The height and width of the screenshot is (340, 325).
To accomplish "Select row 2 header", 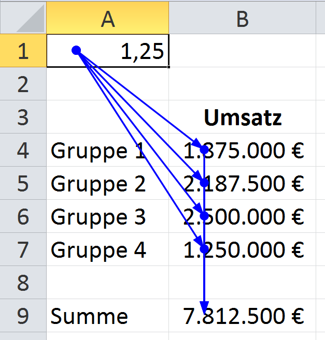I will coord(23,84).
